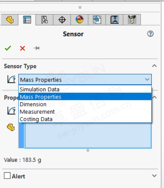Open the CAM feature tree cube tab
The height and width of the screenshot is (188, 164).
click(x=97, y=20)
